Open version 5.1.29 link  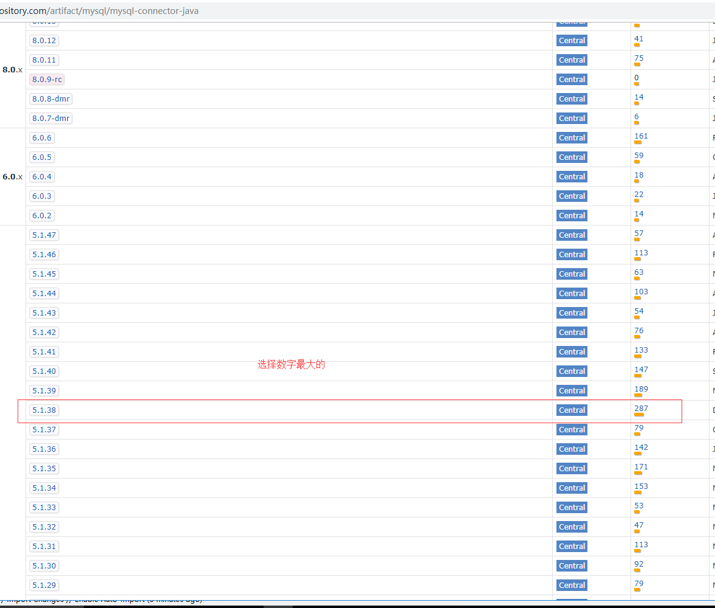[x=44, y=586]
